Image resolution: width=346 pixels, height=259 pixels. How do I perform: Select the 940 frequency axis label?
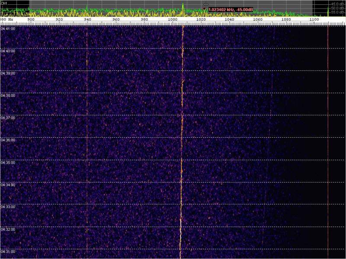[88, 19]
